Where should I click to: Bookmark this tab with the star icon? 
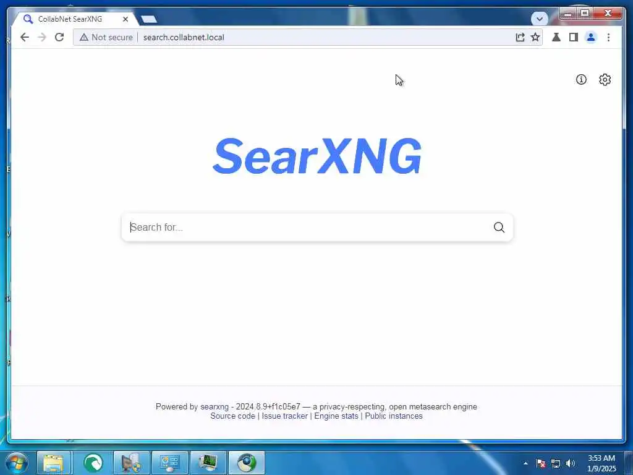pos(535,37)
